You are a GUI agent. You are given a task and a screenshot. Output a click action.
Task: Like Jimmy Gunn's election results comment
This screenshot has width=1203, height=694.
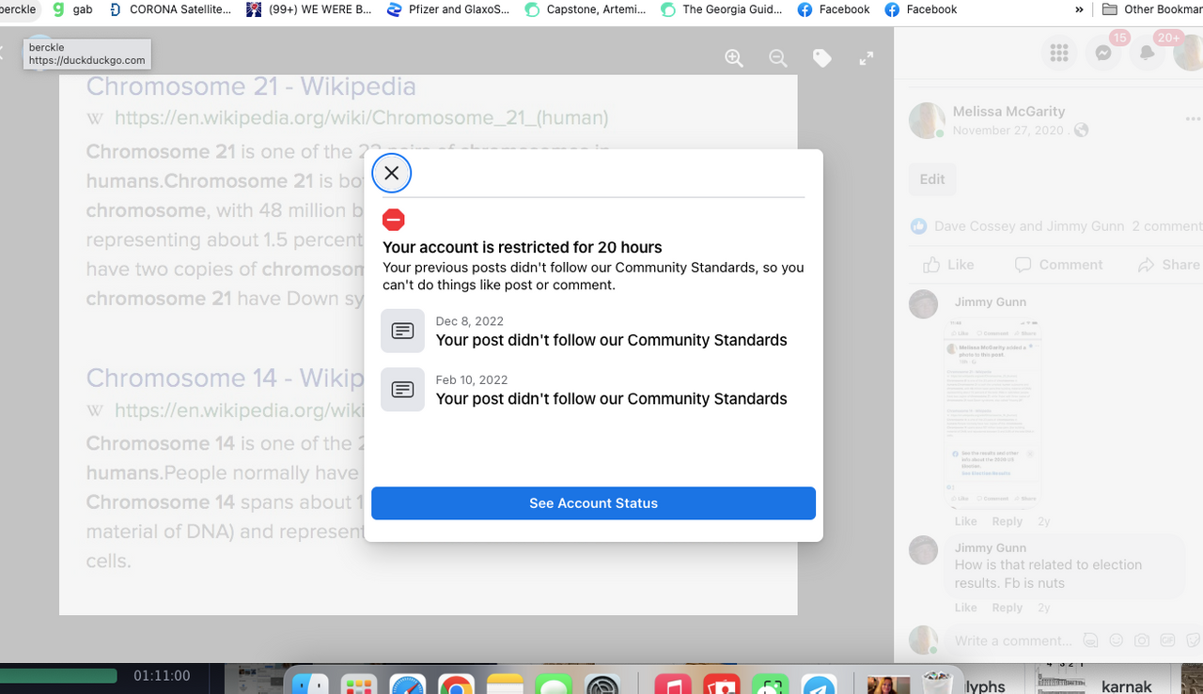coord(965,608)
